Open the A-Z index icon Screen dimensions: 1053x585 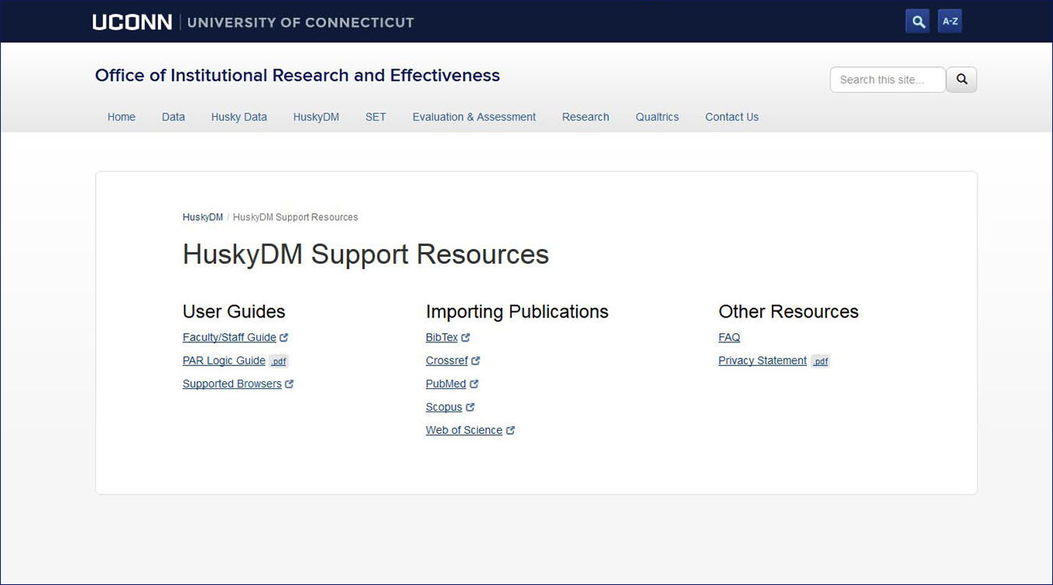click(x=950, y=21)
